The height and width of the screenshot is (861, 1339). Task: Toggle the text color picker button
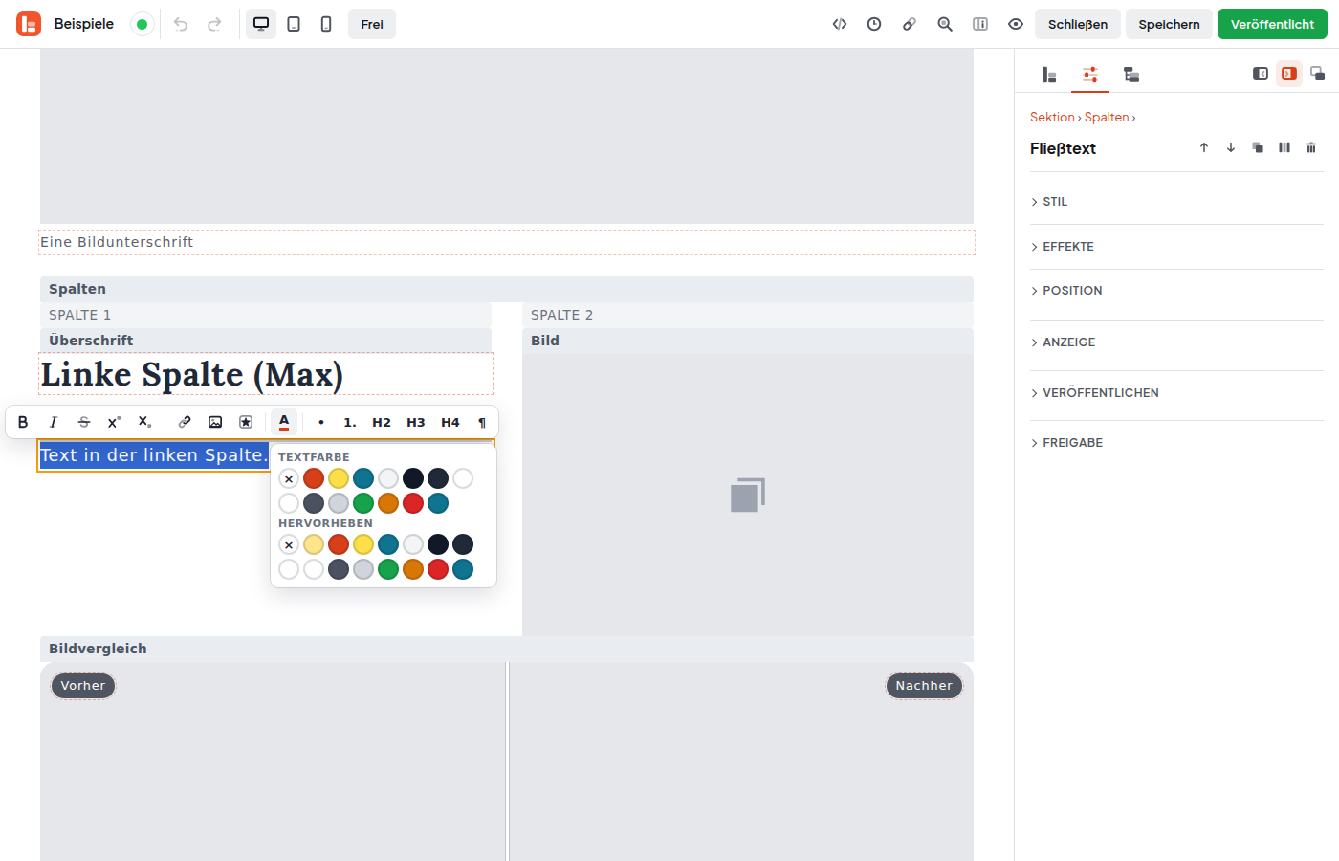click(x=284, y=422)
